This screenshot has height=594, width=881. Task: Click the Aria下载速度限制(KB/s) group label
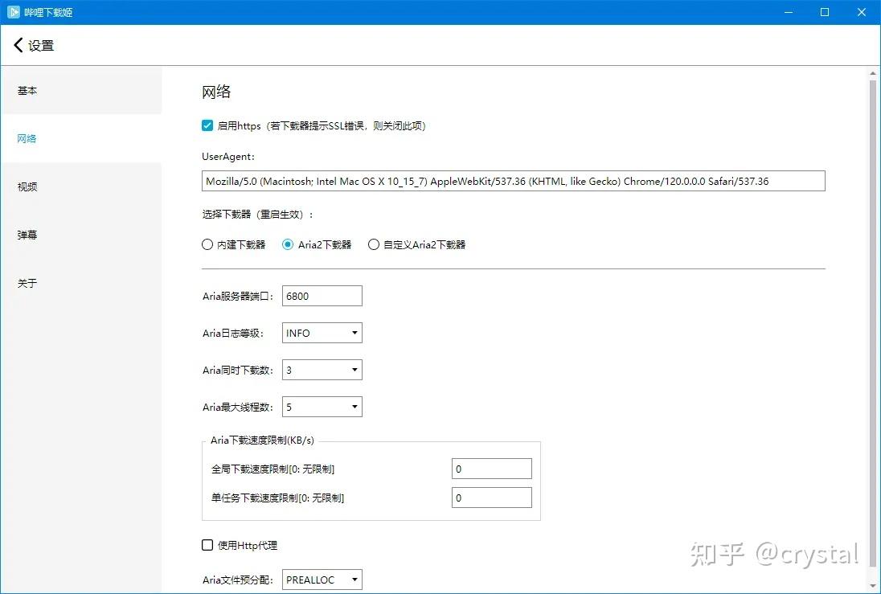pyautogui.click(x=262, y=440)
